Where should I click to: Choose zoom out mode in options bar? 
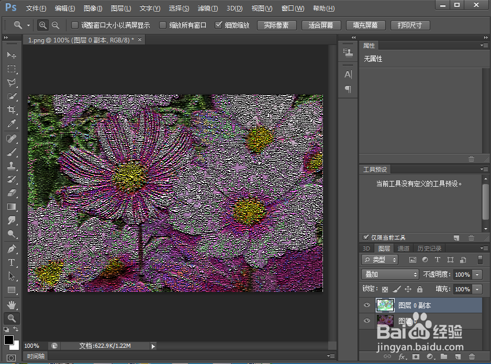click(x=55, y=25)
